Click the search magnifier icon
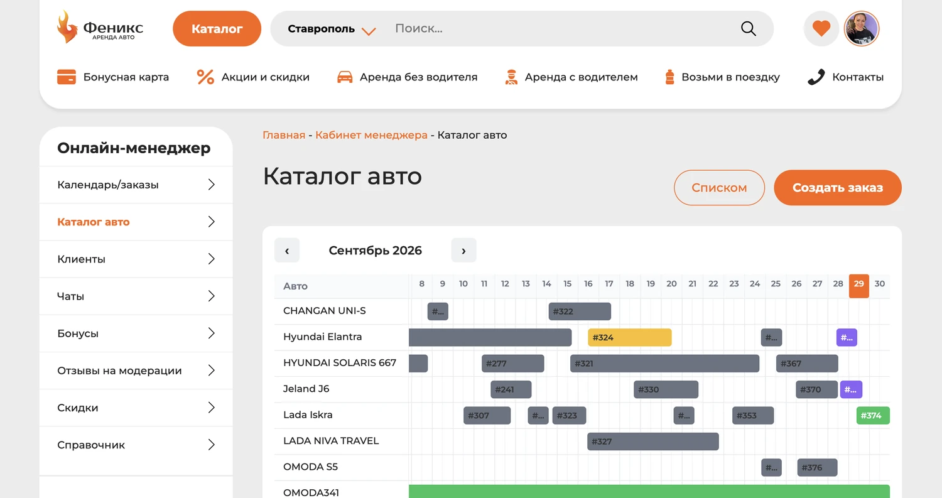 click(x=749, y=28)
